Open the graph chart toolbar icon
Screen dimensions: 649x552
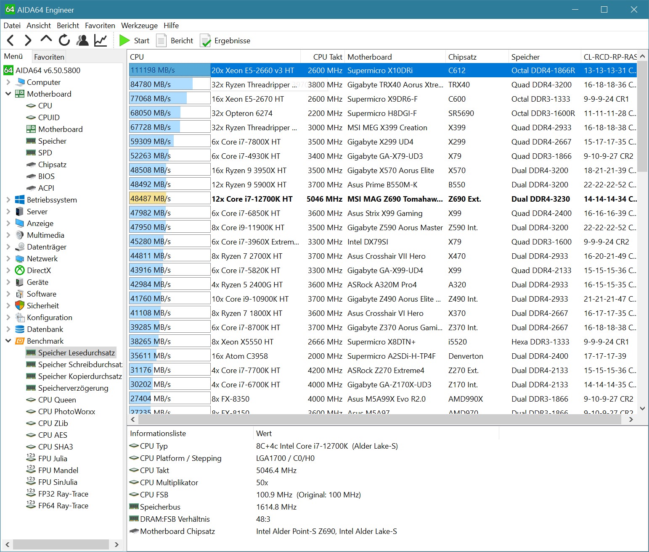pos(101,40)
